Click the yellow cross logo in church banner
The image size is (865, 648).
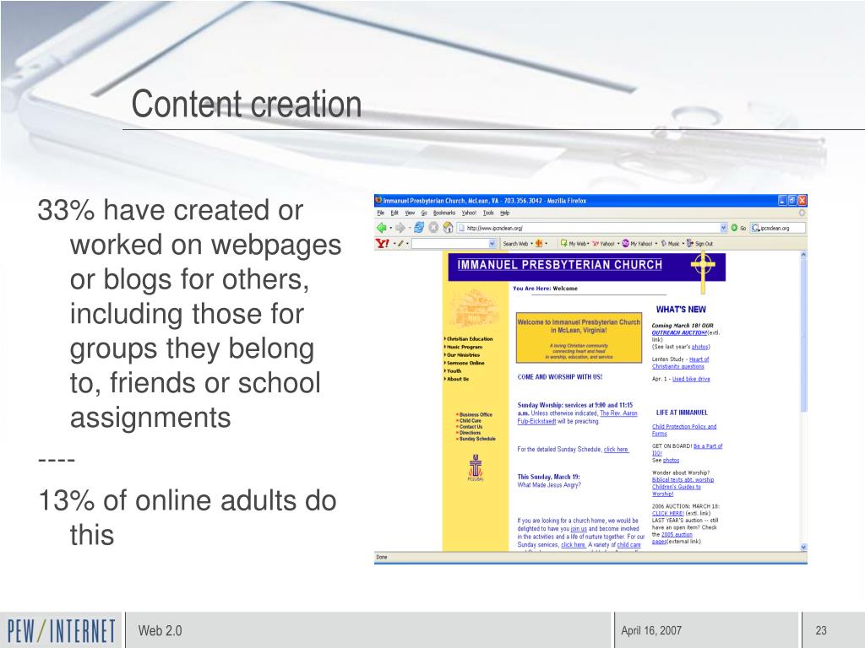[x=703, y=273]
